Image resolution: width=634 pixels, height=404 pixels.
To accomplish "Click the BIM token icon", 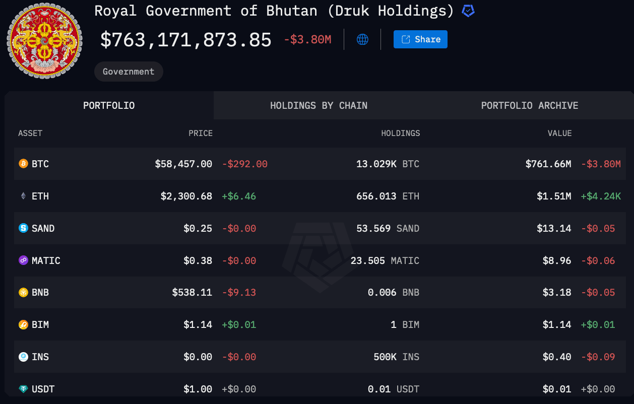I will (22, 324).
